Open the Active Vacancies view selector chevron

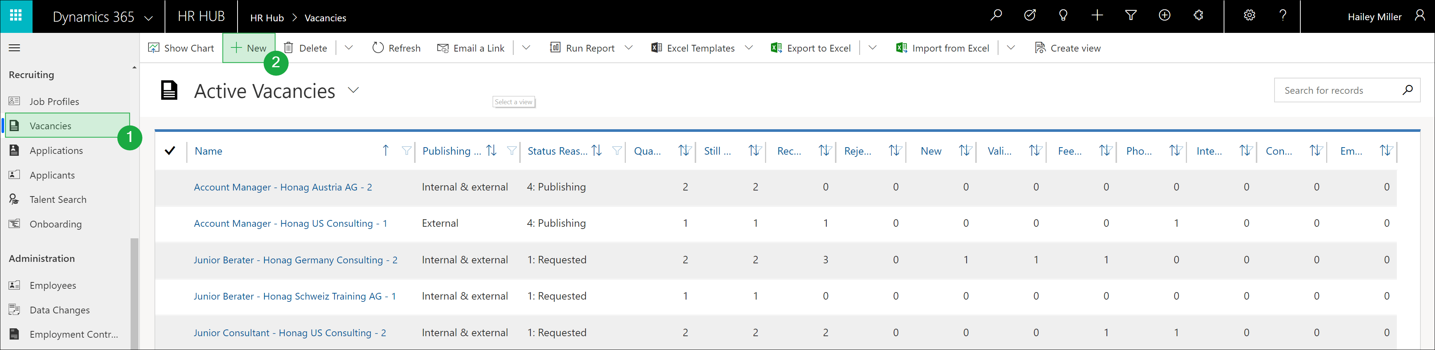pyautogui.click(x=354, y=90)
